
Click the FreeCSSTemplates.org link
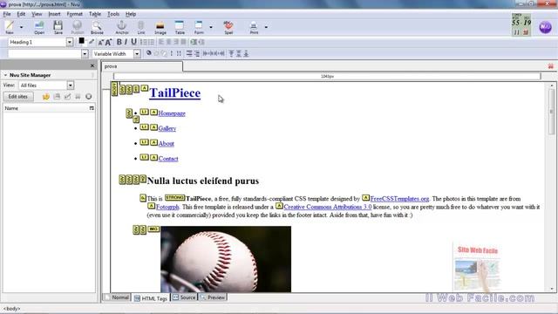(x=399, y=199)
